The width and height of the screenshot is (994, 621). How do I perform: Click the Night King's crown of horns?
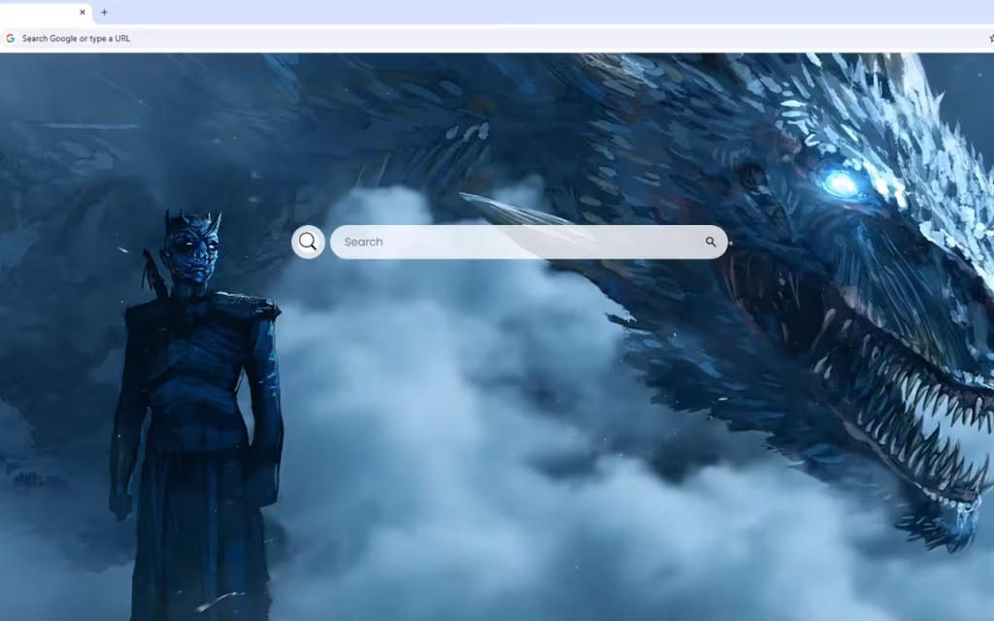193,222
